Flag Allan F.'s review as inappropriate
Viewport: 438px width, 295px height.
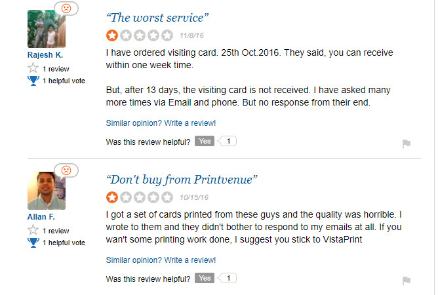pos(406,281)
